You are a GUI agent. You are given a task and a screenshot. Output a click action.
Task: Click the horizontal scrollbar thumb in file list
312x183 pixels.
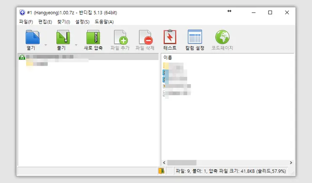[182, 162]
